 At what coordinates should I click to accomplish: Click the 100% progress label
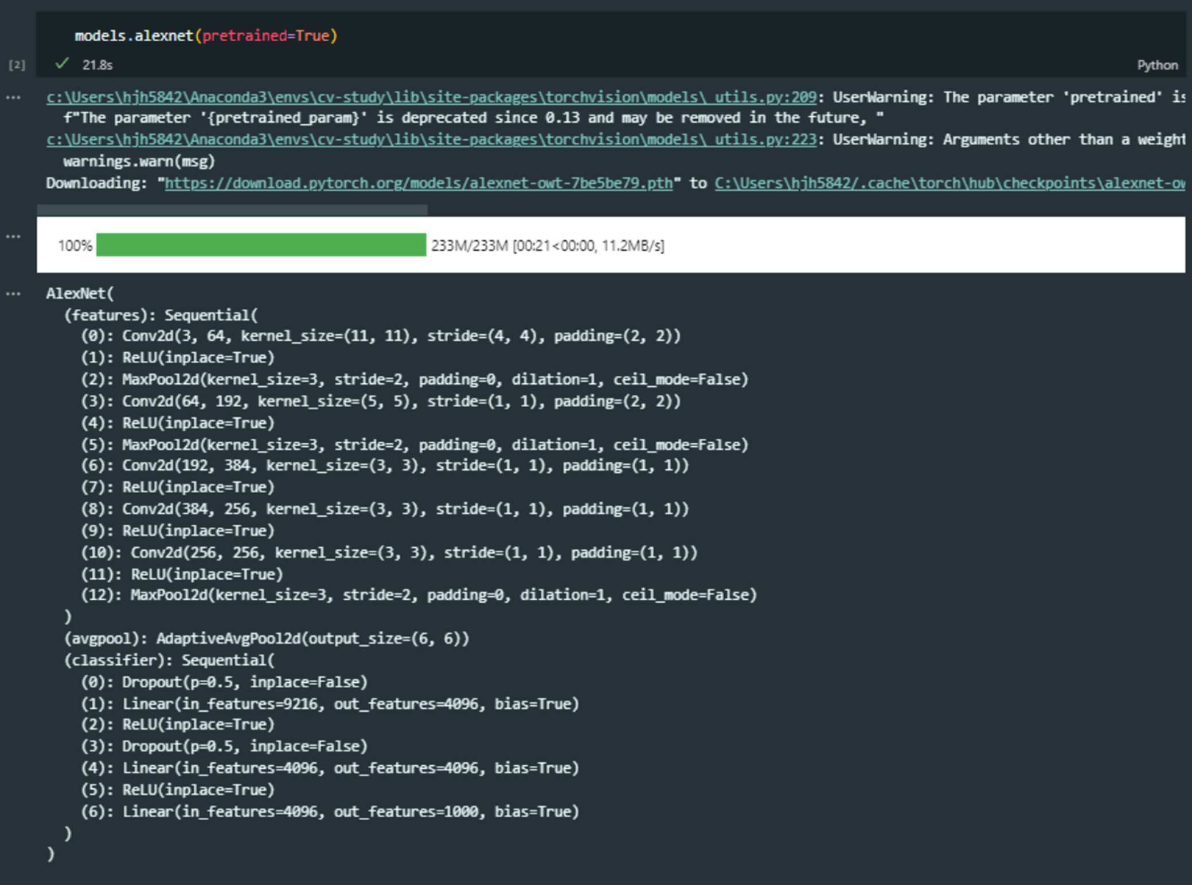pyautogui.click(x=75, y=245)
